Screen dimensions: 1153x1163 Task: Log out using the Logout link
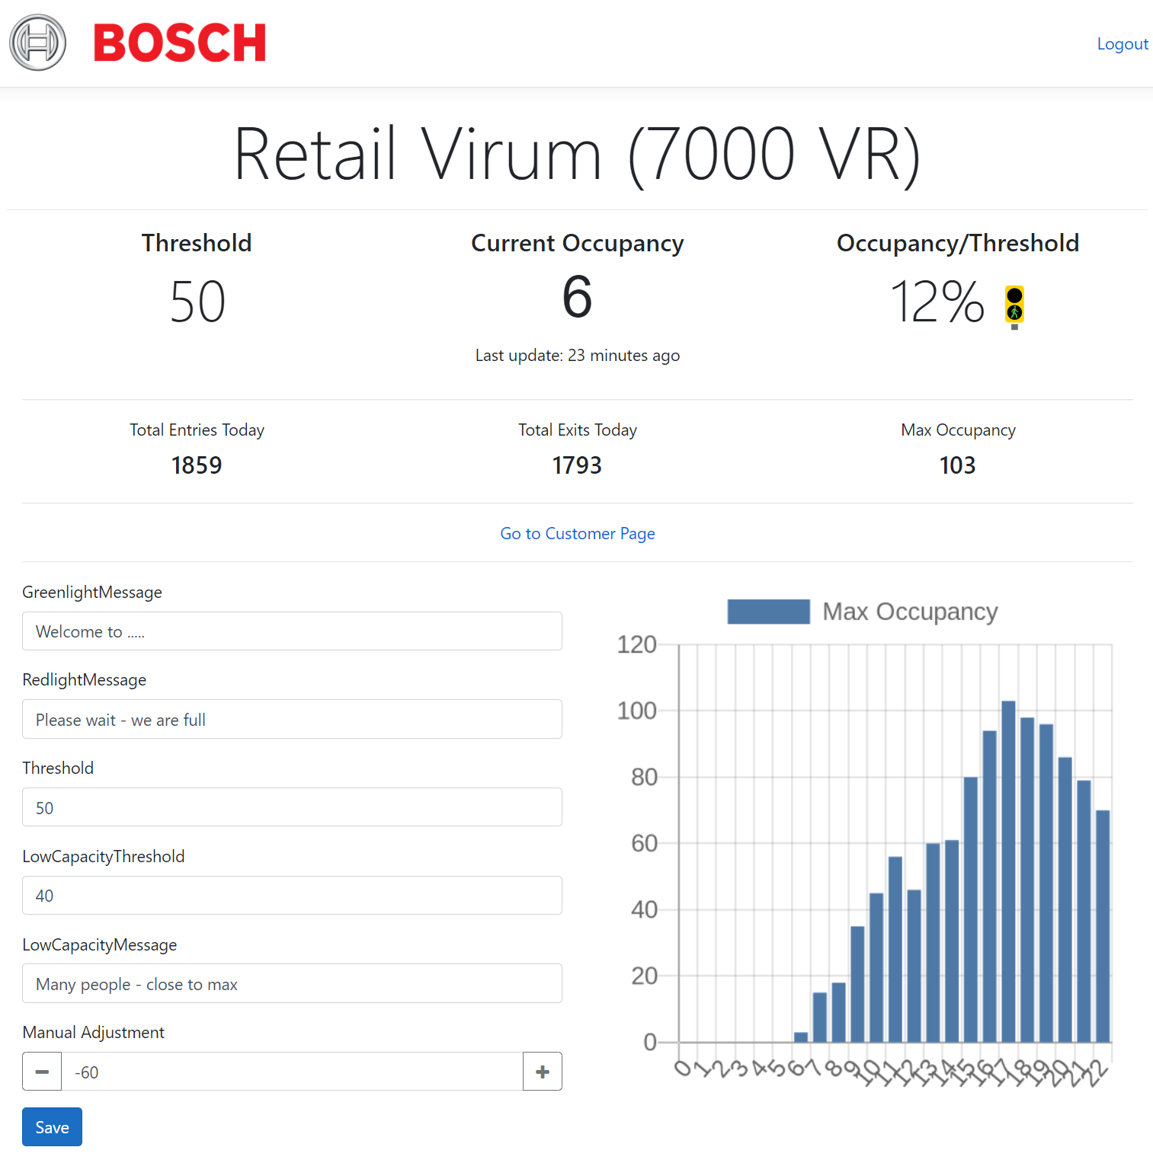pyautogui.click(x=1122, y=44)
